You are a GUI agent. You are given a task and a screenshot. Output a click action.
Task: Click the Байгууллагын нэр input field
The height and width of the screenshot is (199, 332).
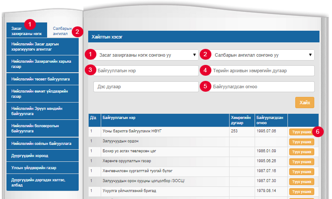point(142,71)
